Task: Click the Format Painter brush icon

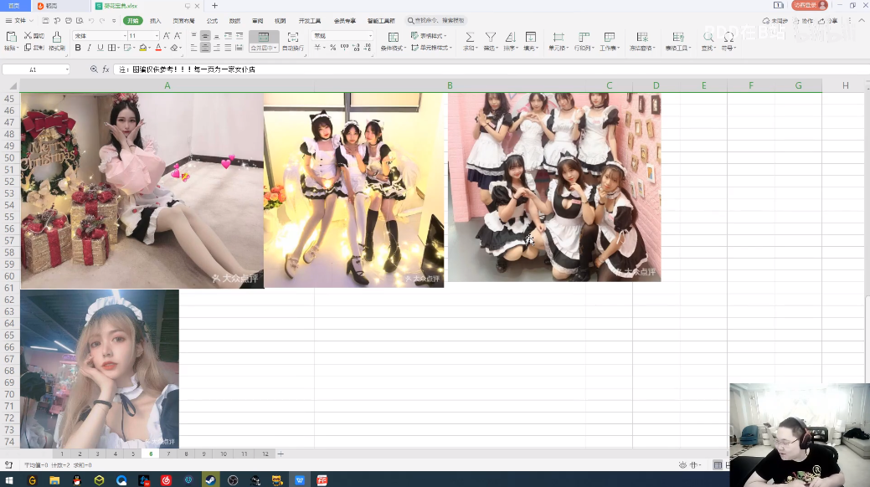Action: [57, 37]
